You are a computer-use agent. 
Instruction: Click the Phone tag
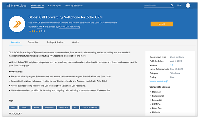[x=36, y=107]
